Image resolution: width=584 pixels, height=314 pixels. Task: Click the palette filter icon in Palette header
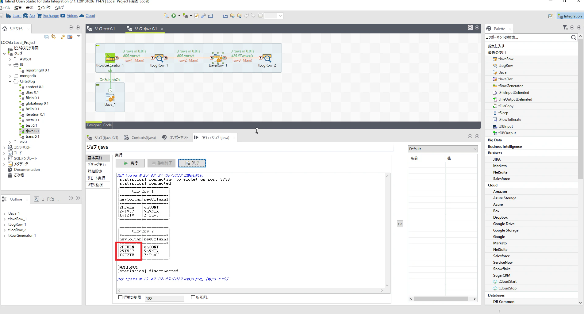pyautogui.click(x=565, y=28)
